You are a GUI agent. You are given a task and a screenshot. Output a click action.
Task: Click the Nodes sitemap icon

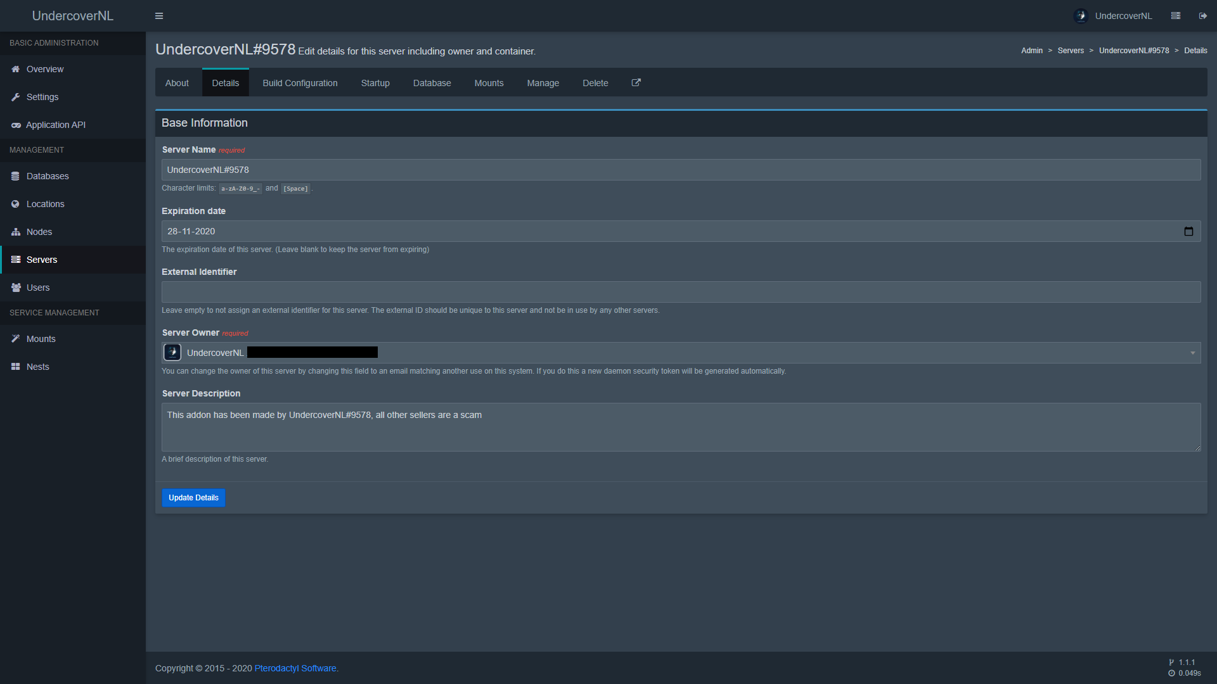click(x=15, y=232)
